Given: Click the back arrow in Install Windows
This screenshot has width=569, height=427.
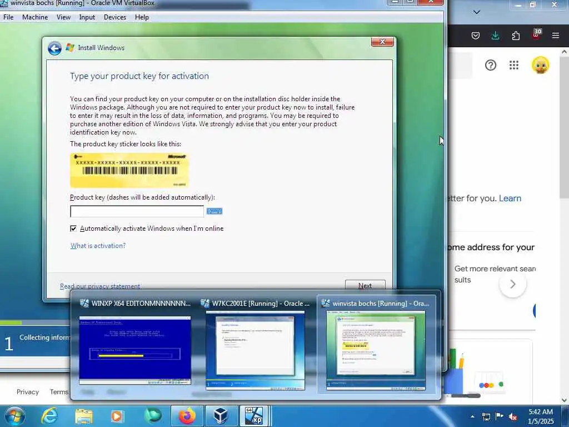Looking at the screenshot, I should click(x=54, y=48).
